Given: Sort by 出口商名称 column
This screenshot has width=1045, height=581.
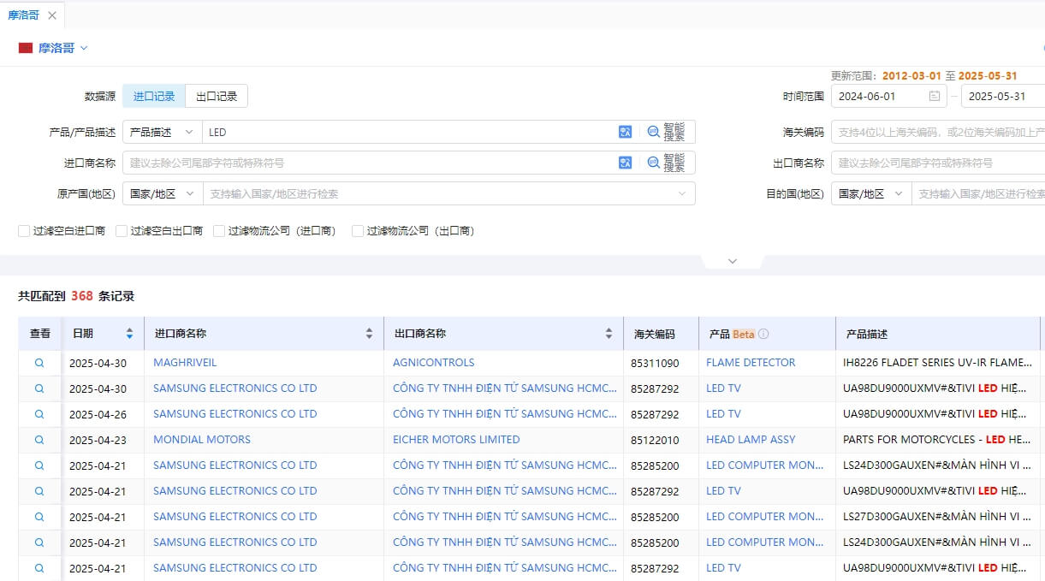Looking at the screenshot, I should [609, 334].
